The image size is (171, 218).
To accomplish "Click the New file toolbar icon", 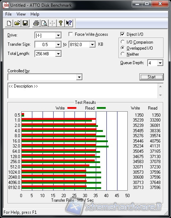I will point(9,23).
